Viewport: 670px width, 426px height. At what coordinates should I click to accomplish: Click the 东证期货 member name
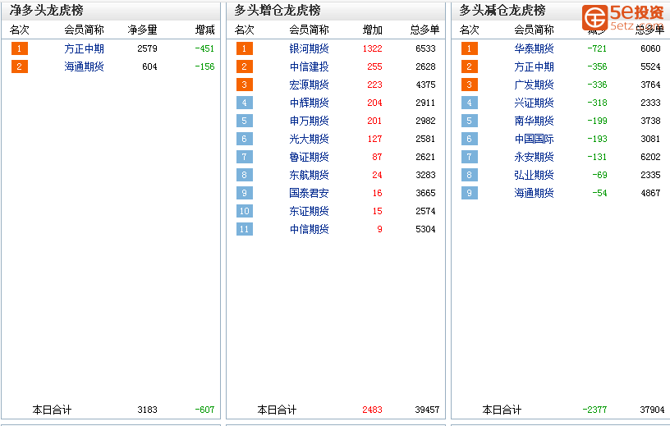tap(309, 211)
